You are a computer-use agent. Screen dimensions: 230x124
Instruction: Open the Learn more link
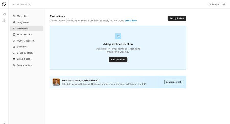click(131, 20)
